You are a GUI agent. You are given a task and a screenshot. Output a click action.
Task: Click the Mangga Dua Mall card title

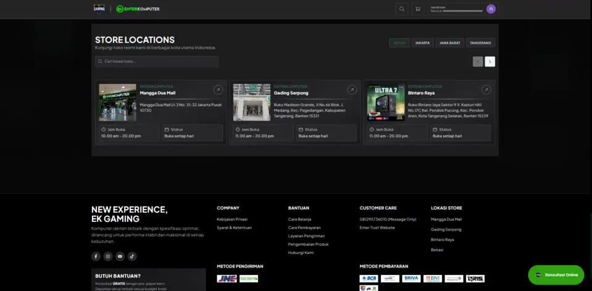157,92
